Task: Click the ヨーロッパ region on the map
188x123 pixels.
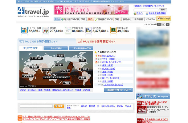Action: [35, 58]
